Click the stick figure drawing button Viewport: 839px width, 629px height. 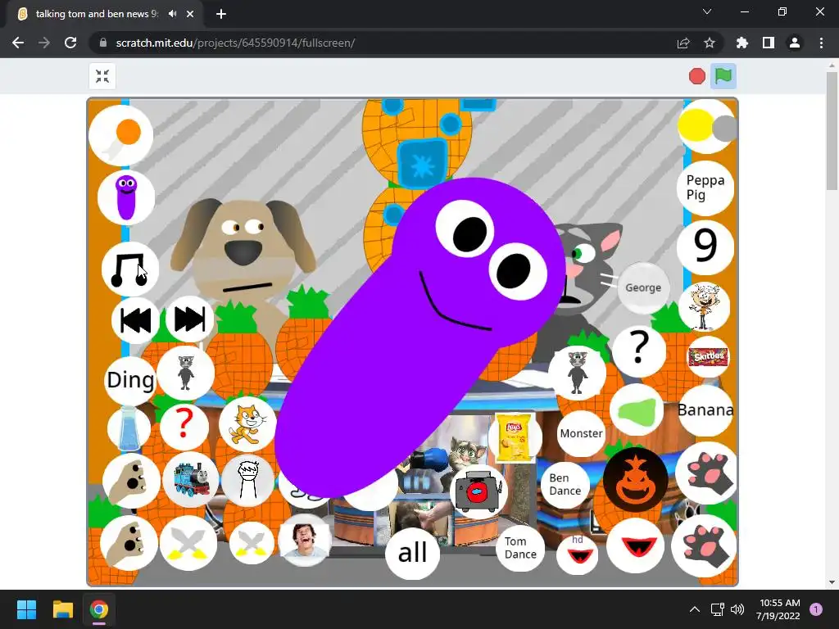tap(247, 480)
